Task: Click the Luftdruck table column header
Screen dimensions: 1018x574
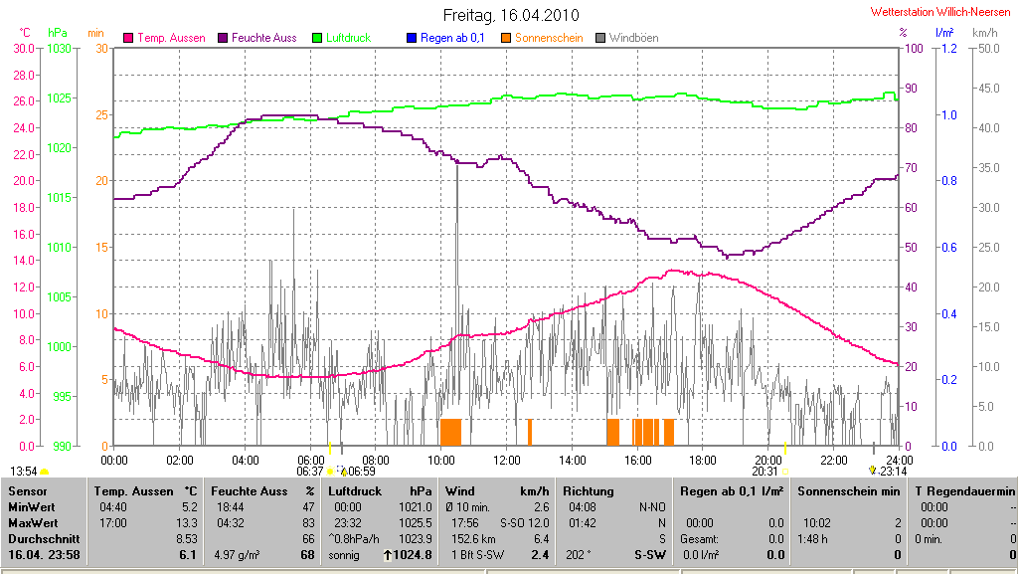Action: point(355,491)
